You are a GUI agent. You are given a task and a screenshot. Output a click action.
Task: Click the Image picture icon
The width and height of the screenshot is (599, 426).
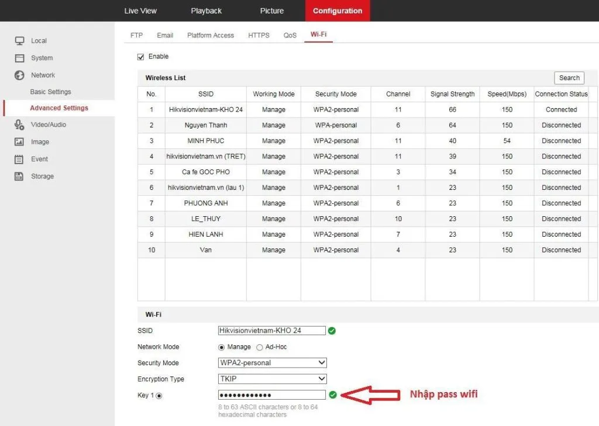19,141
